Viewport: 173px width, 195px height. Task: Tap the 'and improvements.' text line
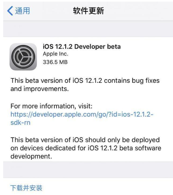tap(39, 89)
